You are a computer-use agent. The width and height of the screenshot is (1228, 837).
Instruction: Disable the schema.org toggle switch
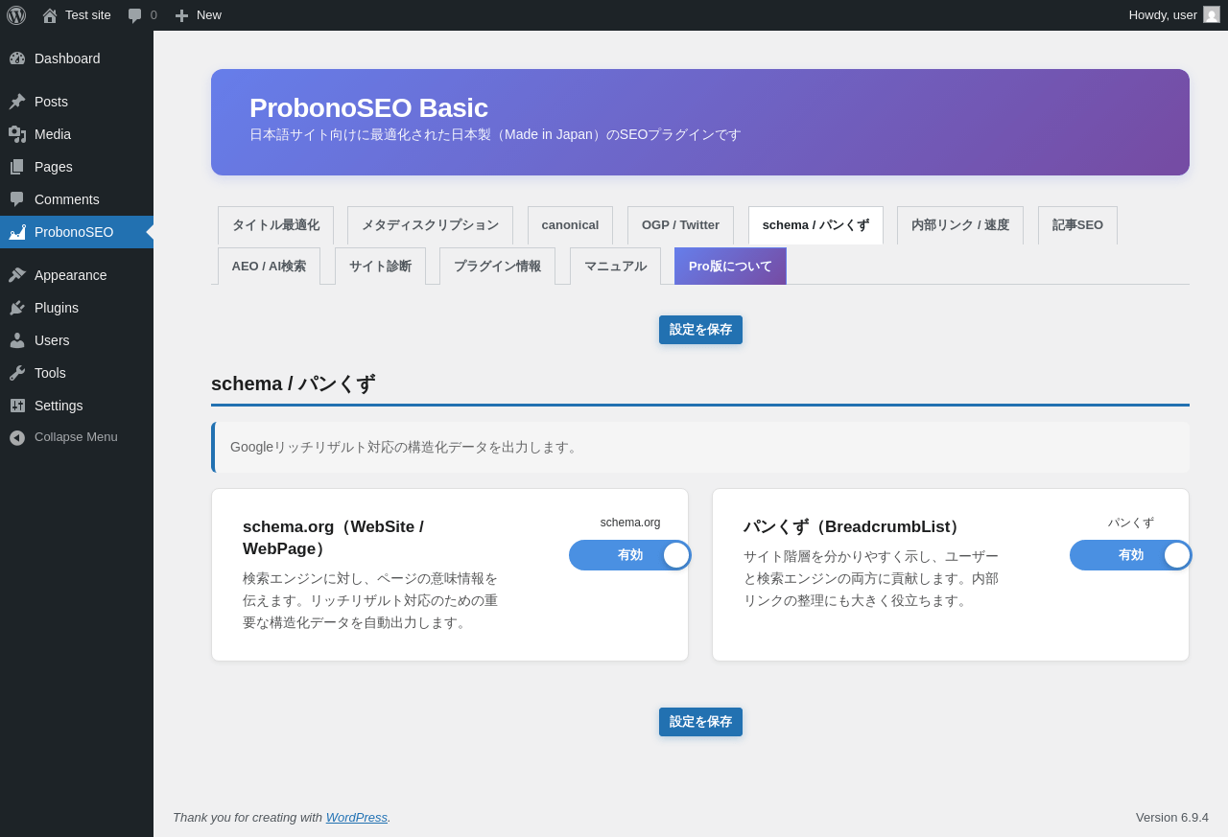[x=629, y=555]
